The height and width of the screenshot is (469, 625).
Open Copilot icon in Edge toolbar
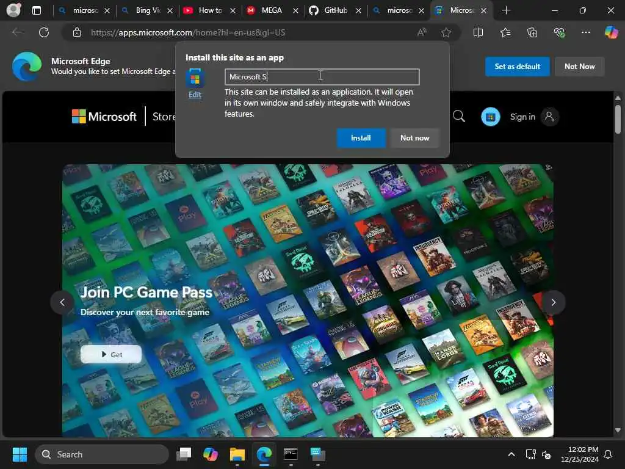(x=611, y=32)
